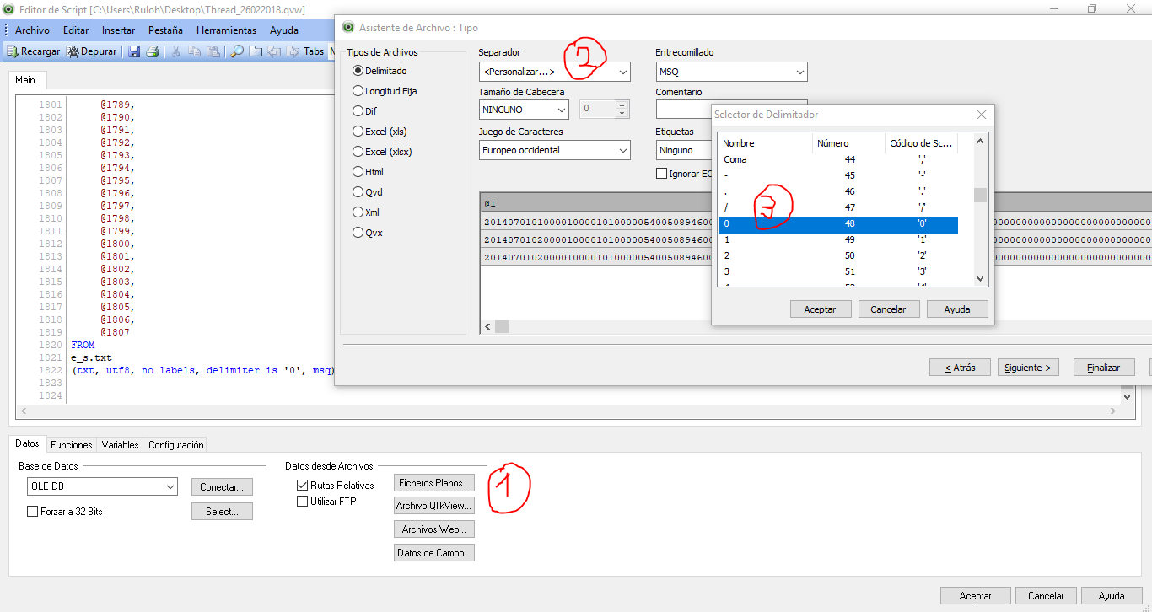Click the delimiter list scrollbar up arrow
This screenshot has width=1152, height=612.
point(980,142)
